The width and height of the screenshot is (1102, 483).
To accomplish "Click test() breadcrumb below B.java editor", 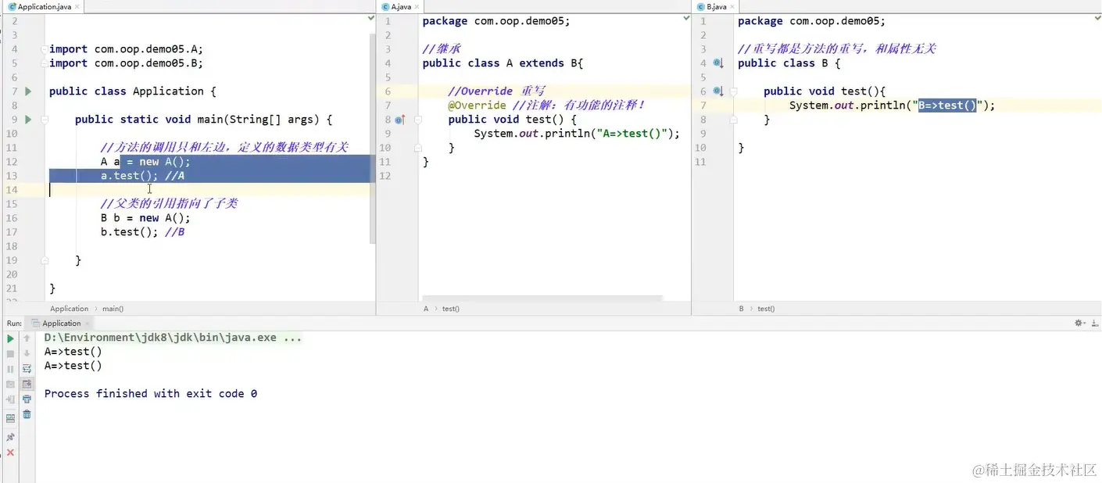I will pyautogui.click(x=767, y=309).
